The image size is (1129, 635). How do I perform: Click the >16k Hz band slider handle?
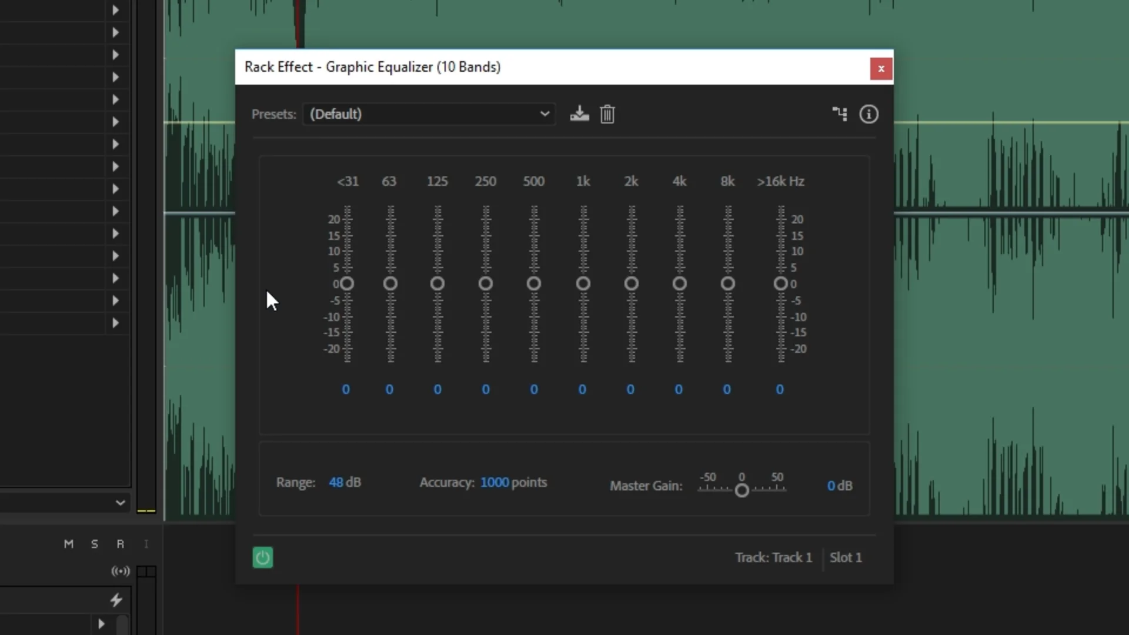tap(781, 284)
